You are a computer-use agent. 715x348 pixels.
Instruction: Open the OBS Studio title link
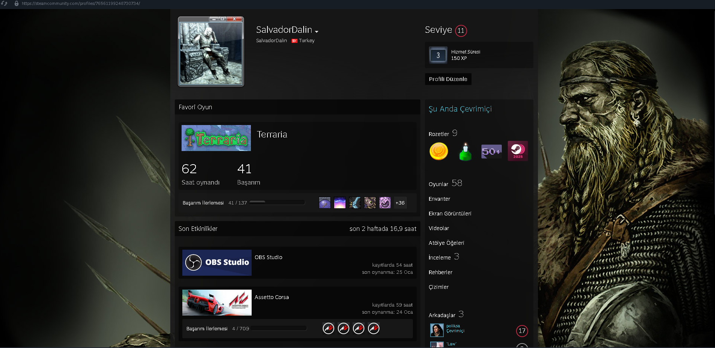click(x=269, y=257)
